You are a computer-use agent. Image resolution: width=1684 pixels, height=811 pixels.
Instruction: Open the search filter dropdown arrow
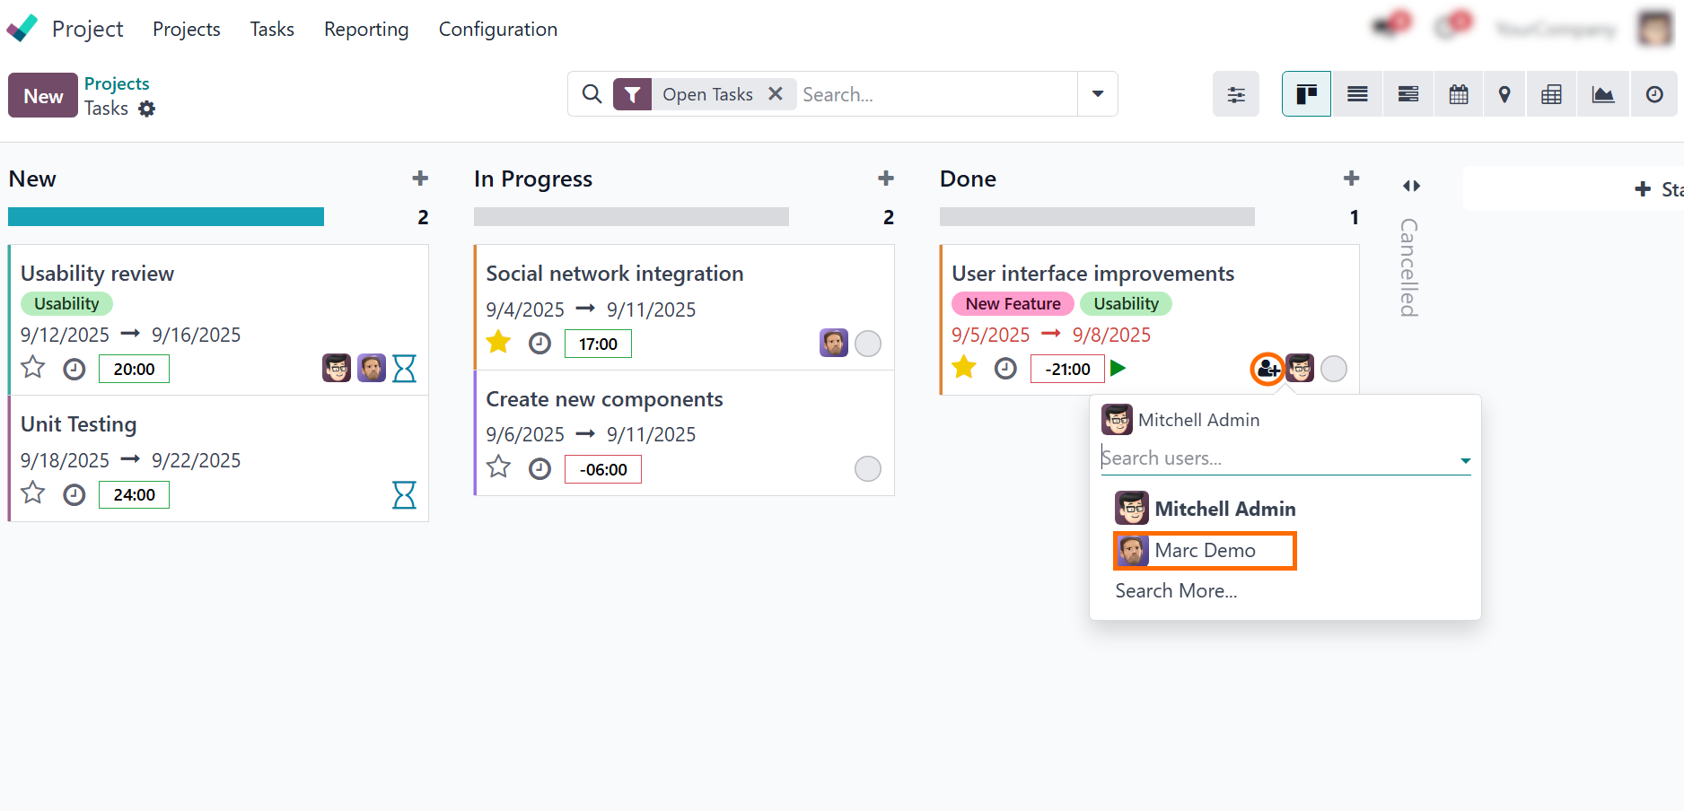(1097, 93)
